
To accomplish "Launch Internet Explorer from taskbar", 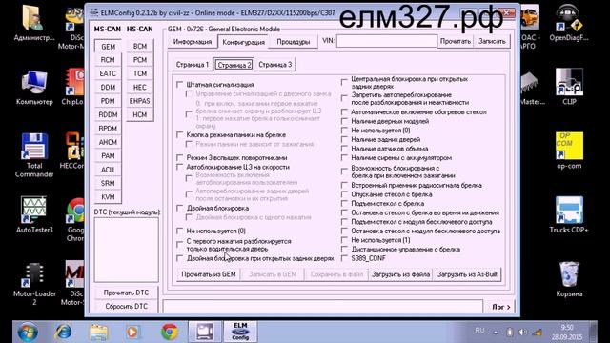I will [63, 333].
